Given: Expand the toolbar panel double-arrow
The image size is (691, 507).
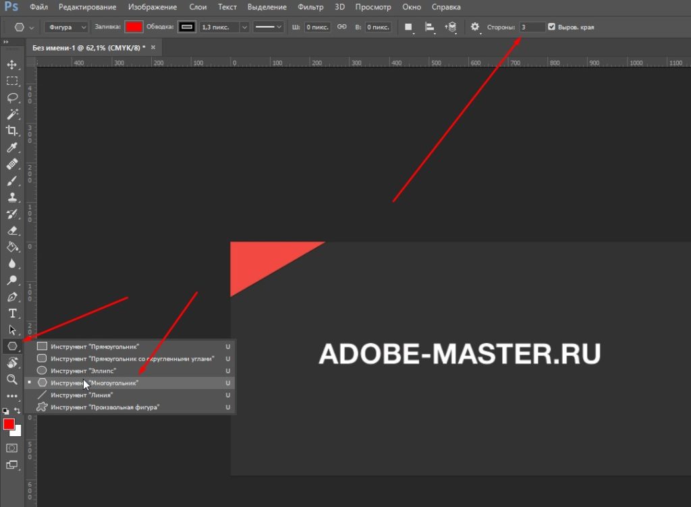Looking at the screenshot, I should pyautogui.click(x=5, y=42).
